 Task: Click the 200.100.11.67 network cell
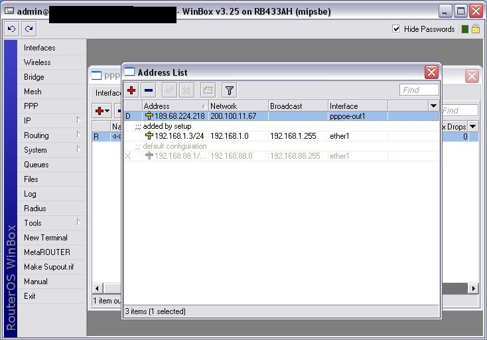[238, 116]
